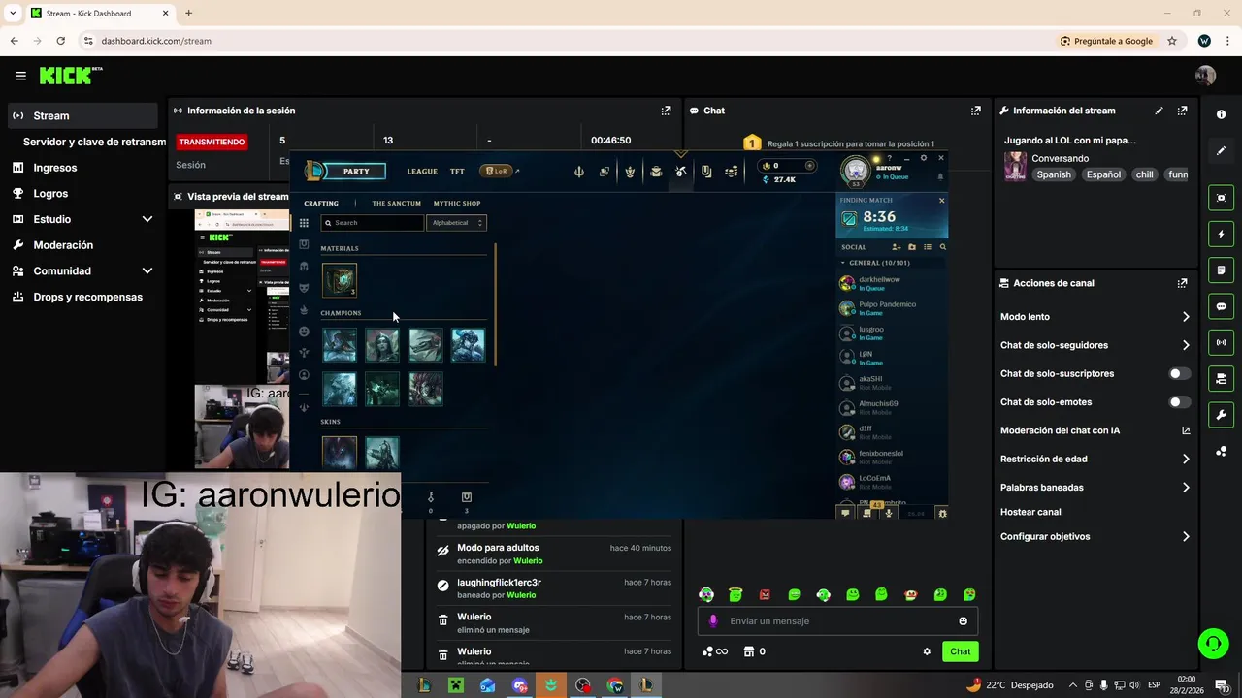Search friends icon in Social panel
Image resolution: width=1242 pixels, height=698 pixels.
pos(942,247)
